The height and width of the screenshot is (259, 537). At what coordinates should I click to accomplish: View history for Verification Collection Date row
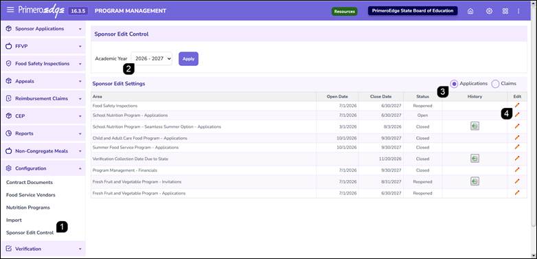pyautogui.click(x=475, y=159)
